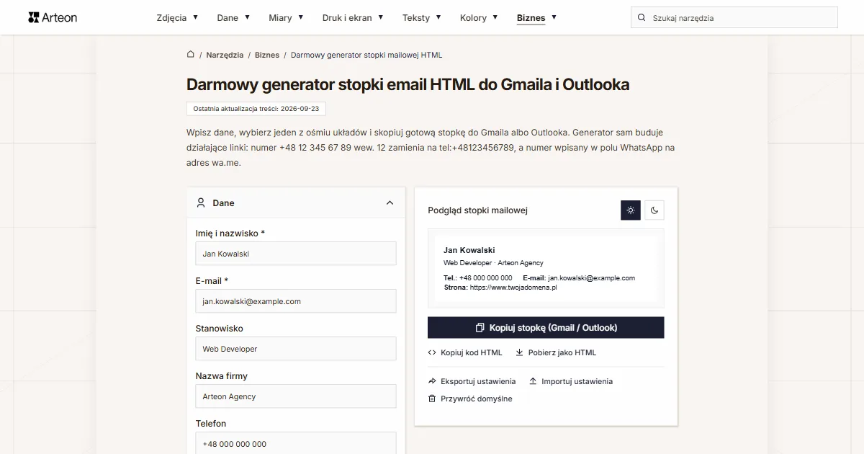Click Kopiuj stopkę (Gmail / Outlook) button

click(546, 327)
